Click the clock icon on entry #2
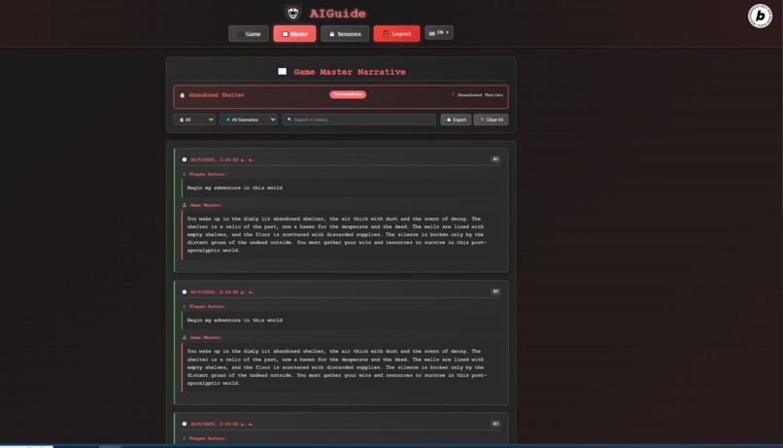 click(185, 293)
